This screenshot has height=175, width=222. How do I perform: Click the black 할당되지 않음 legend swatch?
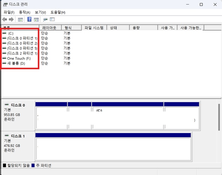pyautogui.click(x=5, y=165)
